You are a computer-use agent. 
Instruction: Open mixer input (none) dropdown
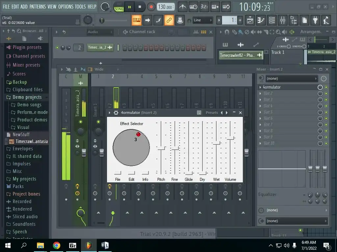[x=292, y=79]
